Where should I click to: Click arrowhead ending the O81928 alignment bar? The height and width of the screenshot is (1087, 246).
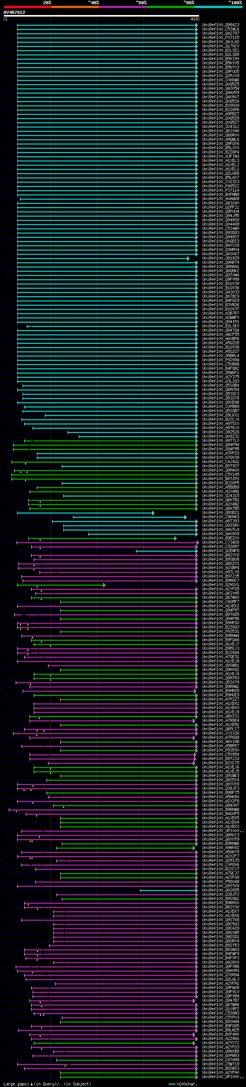click(188, 258)
